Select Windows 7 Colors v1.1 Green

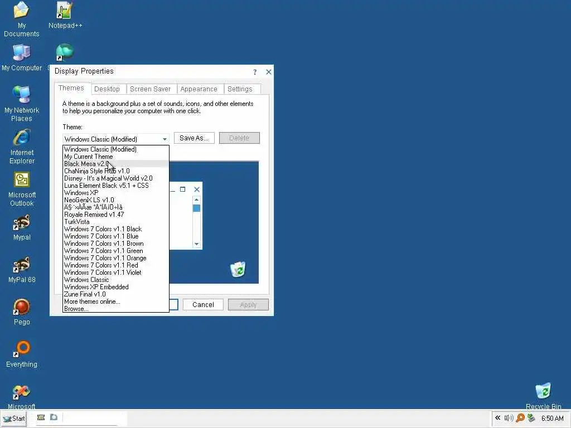[x=116, y=251]
